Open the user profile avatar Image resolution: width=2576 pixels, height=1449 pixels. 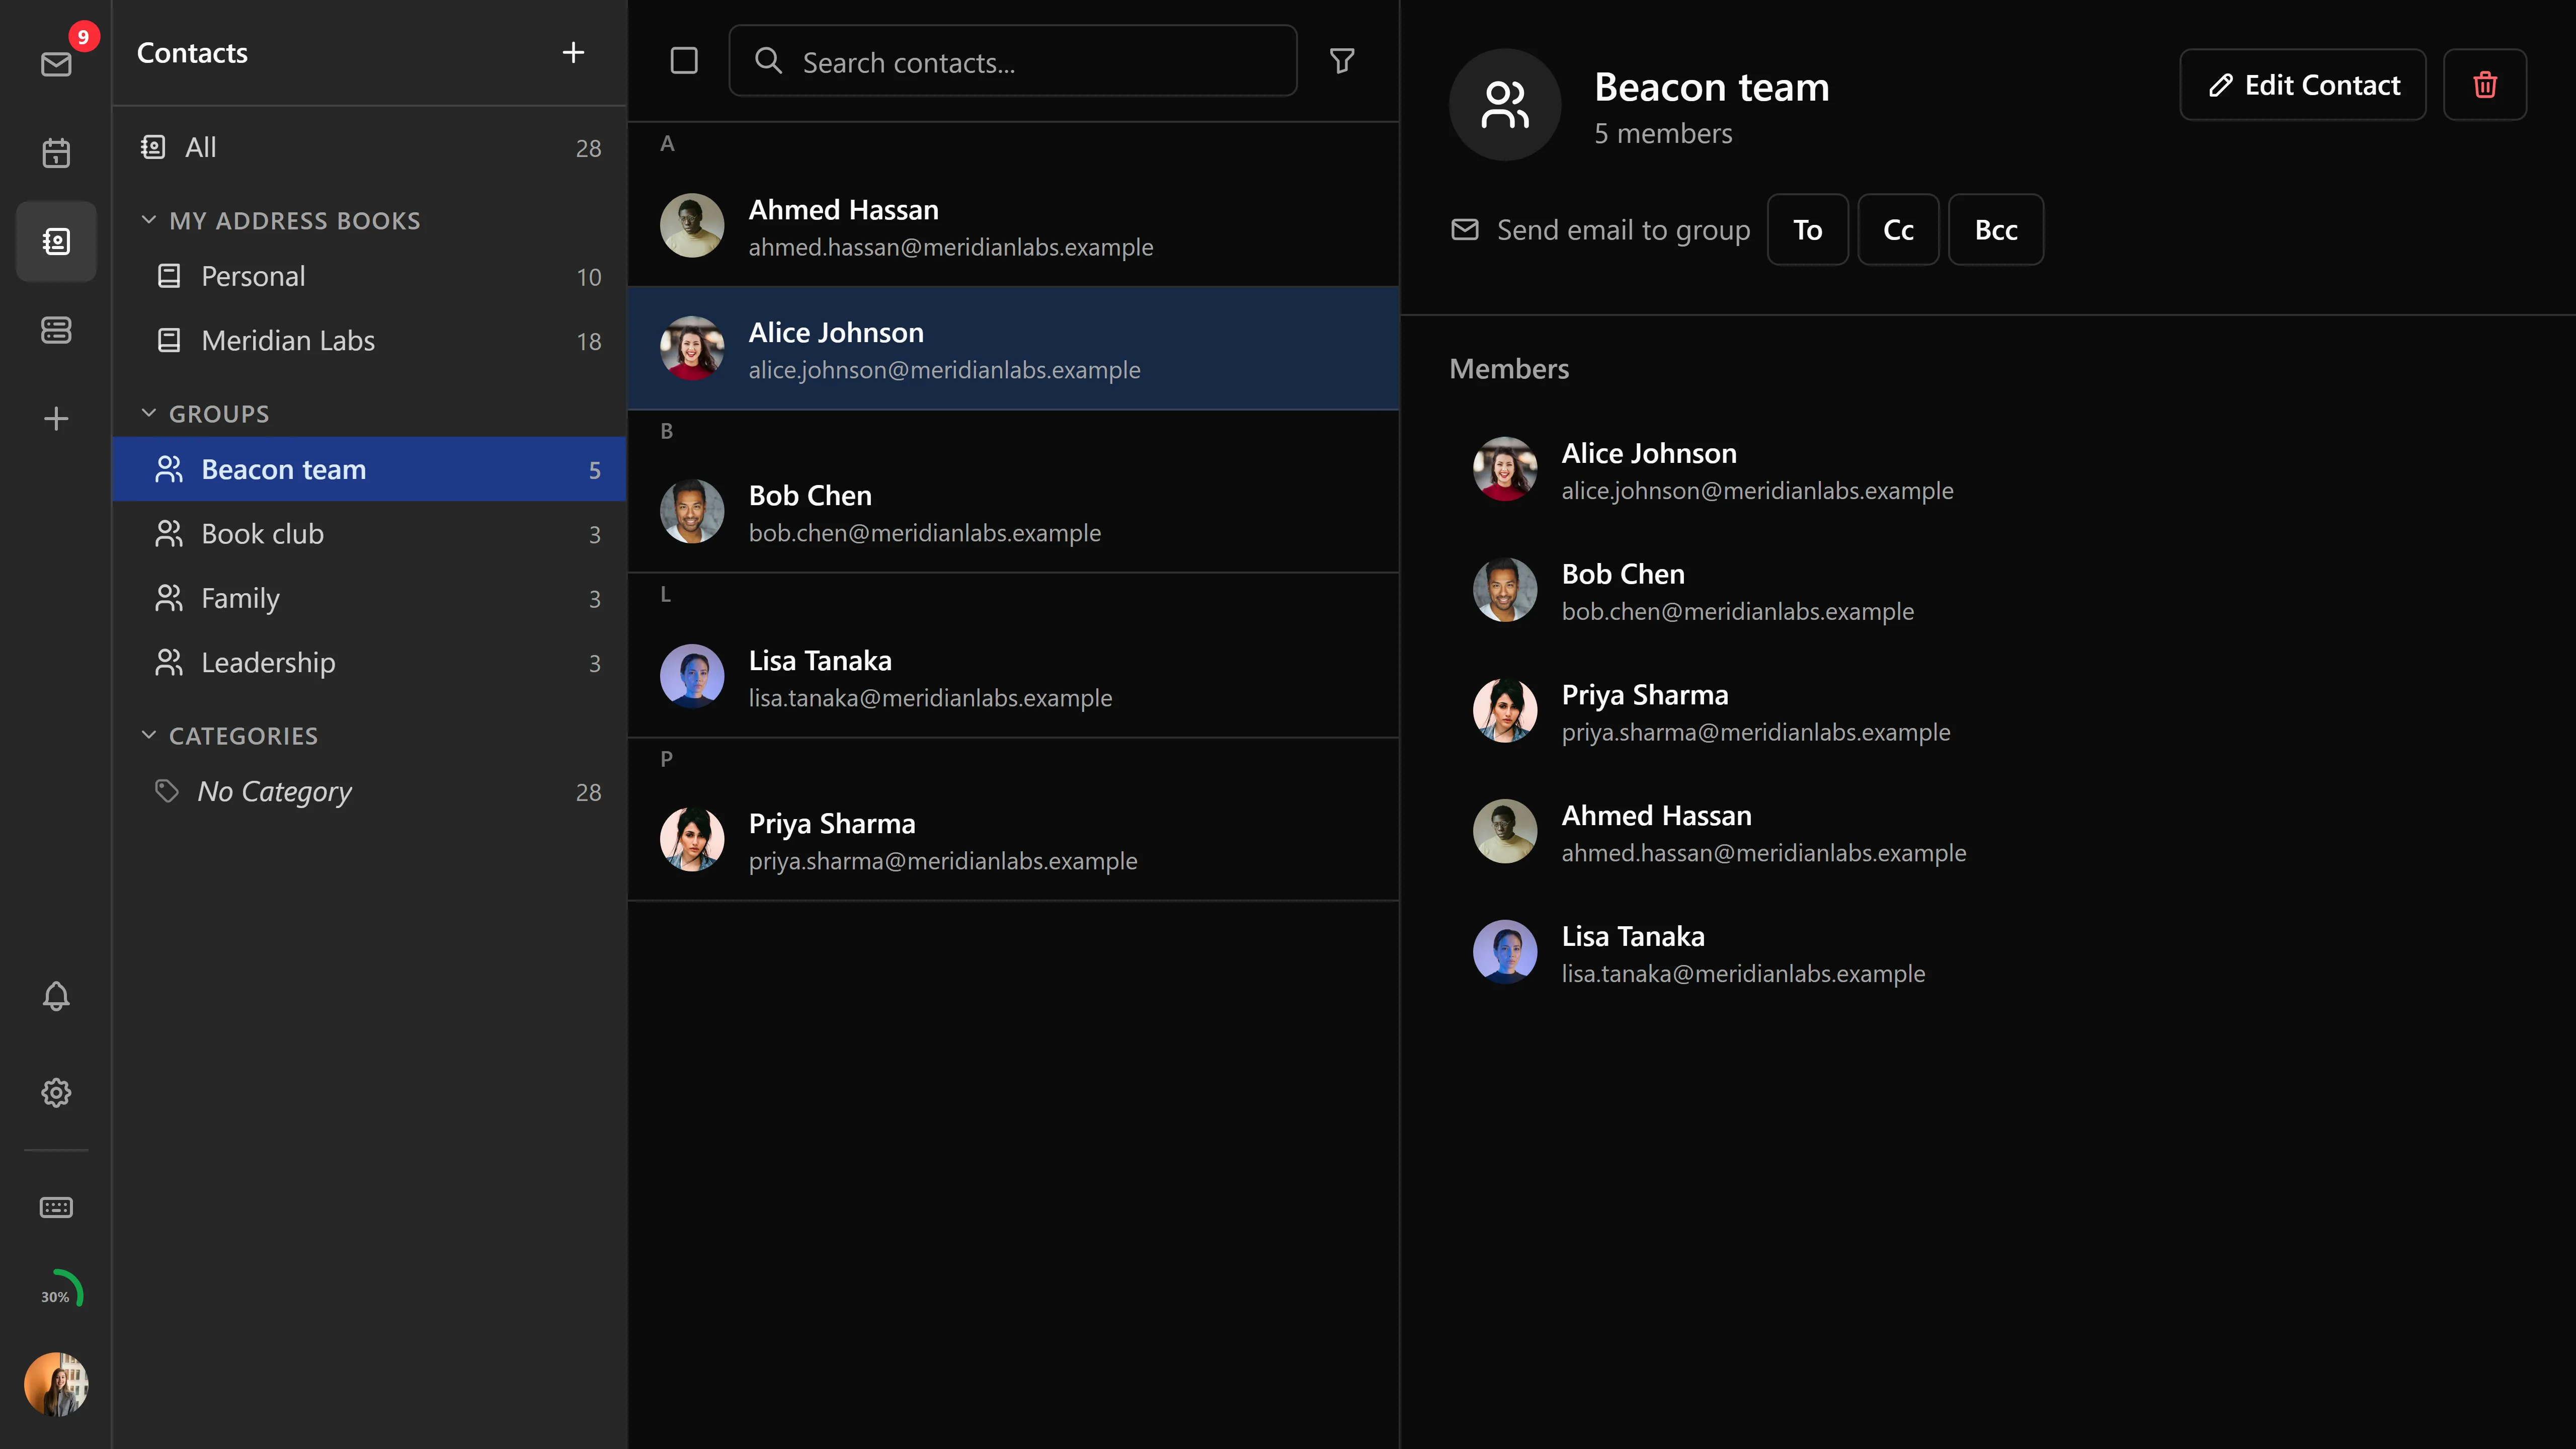click(x=56, y=1384)
